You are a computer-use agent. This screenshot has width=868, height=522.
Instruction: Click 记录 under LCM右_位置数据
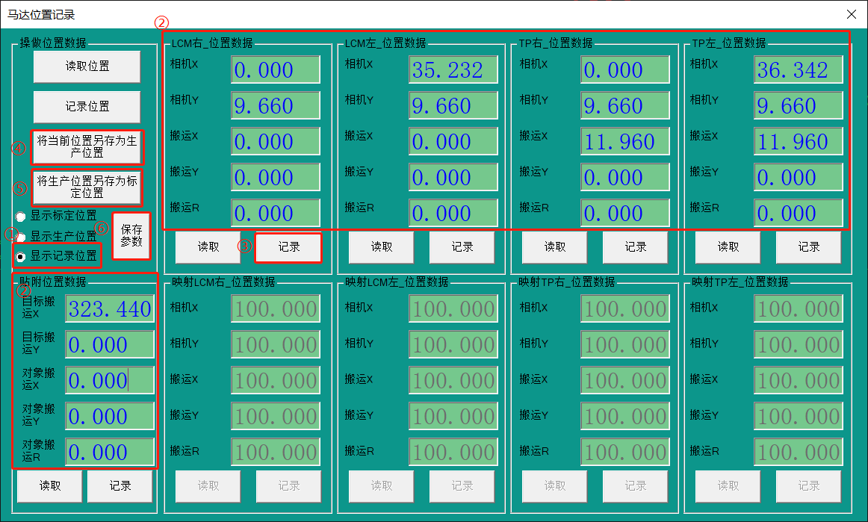288,247
